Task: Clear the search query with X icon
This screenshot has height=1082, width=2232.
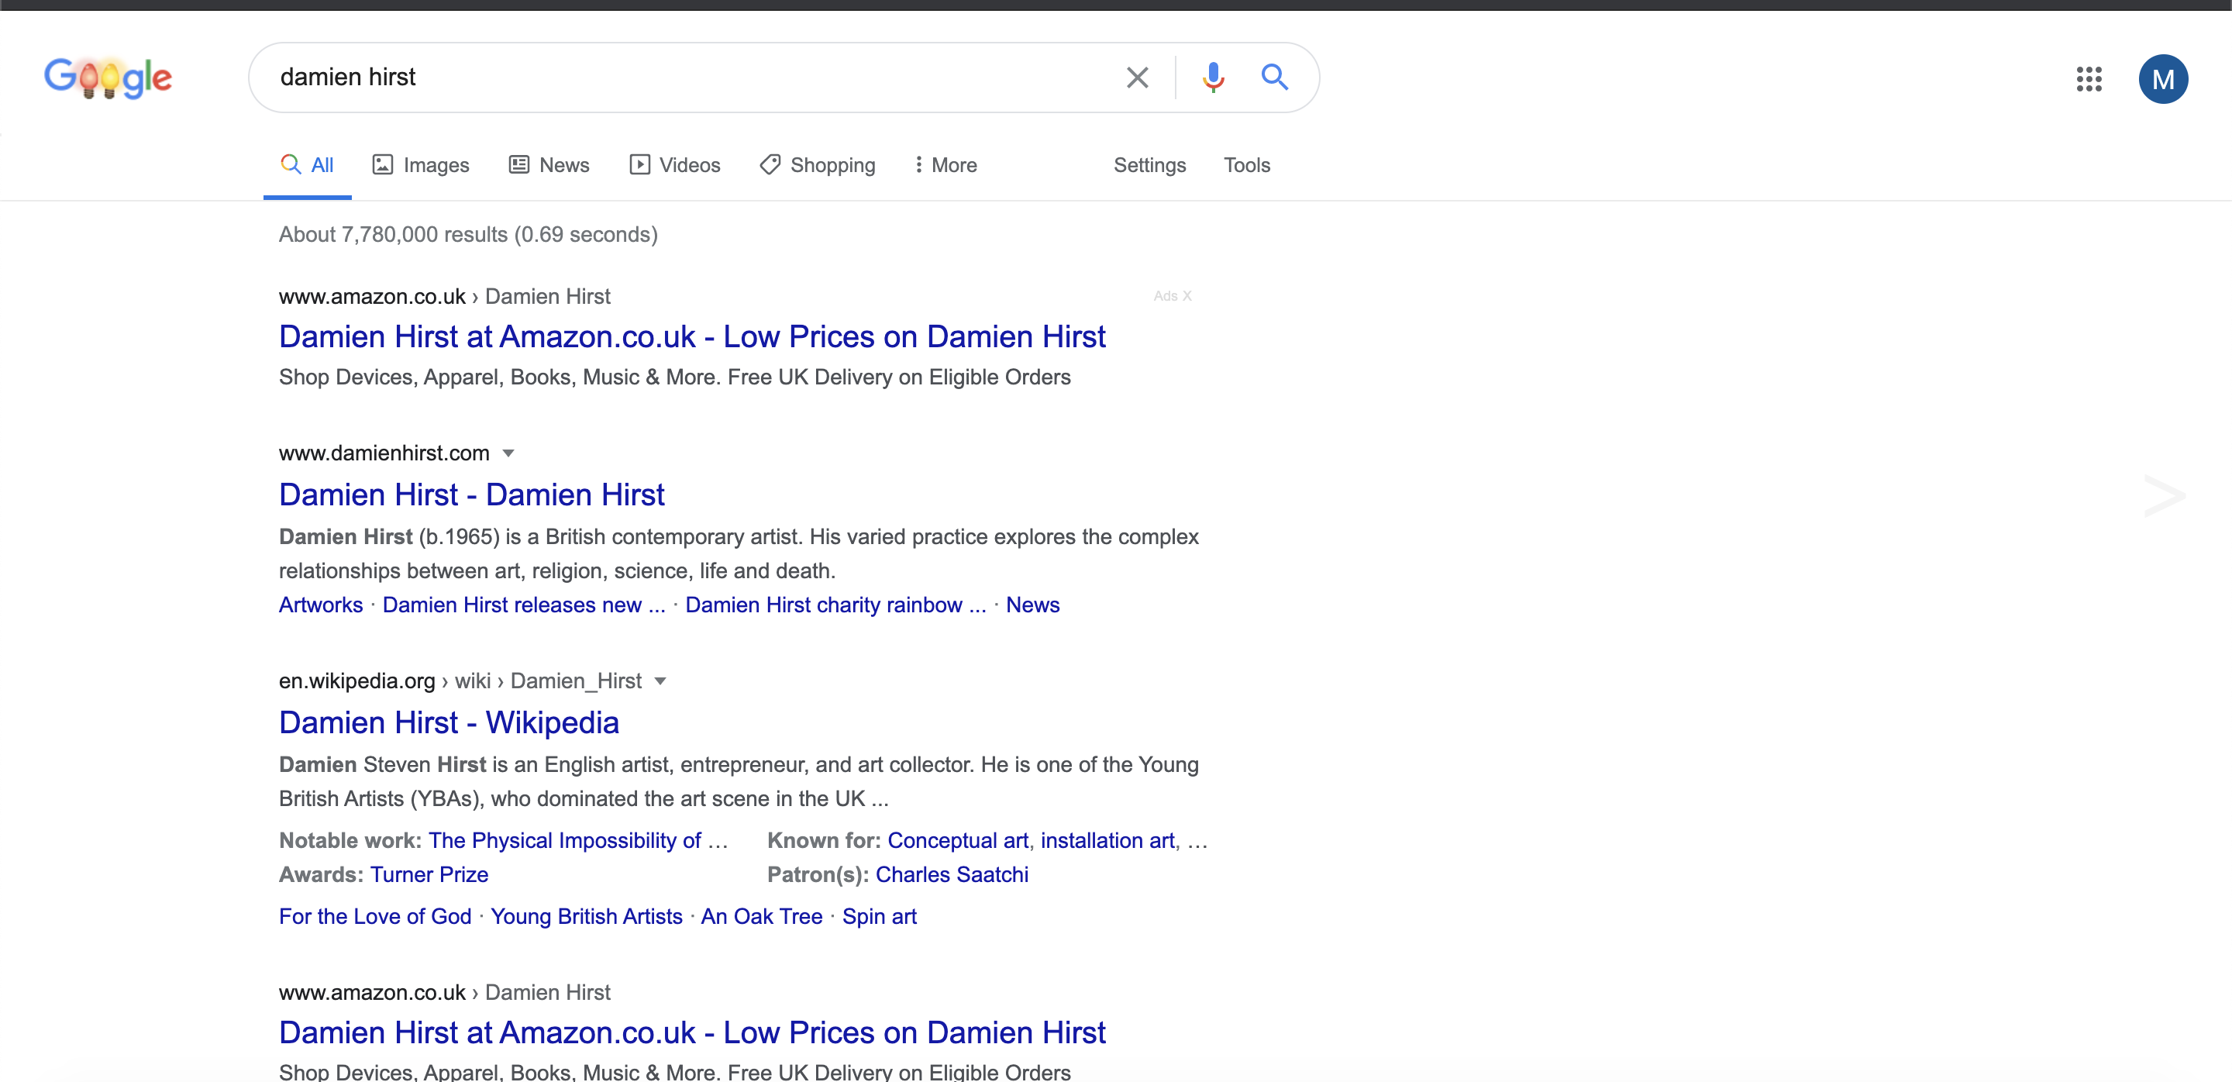Action: point(1137,78)
